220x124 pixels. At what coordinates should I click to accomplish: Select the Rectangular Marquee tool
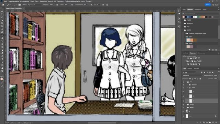tap(2, 14)
